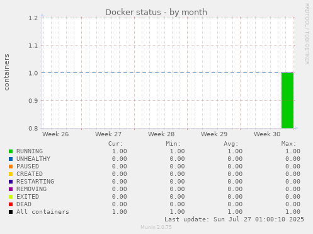Viewport: 313px width, 234px height.
Task: Click the Min: column header
Action: [x=173, y=144]
